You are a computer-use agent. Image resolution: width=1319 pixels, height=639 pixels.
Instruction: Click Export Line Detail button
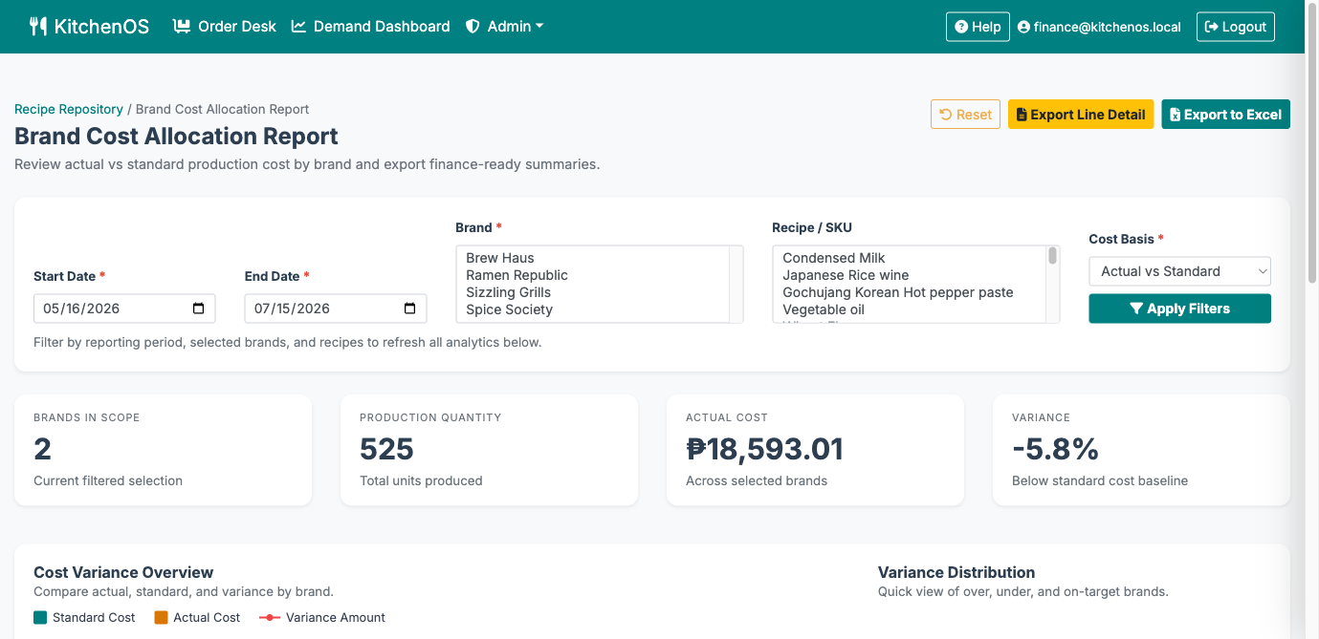click(1081, 115)
